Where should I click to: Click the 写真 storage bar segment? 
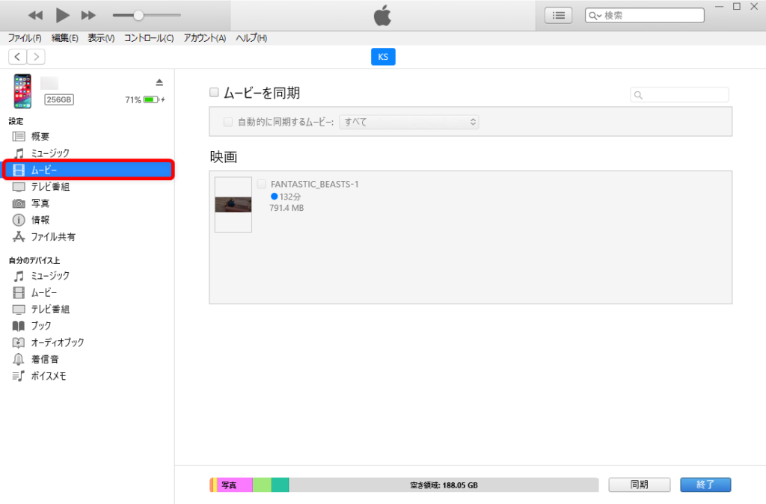pyautogui.click(x=235, y=485)
